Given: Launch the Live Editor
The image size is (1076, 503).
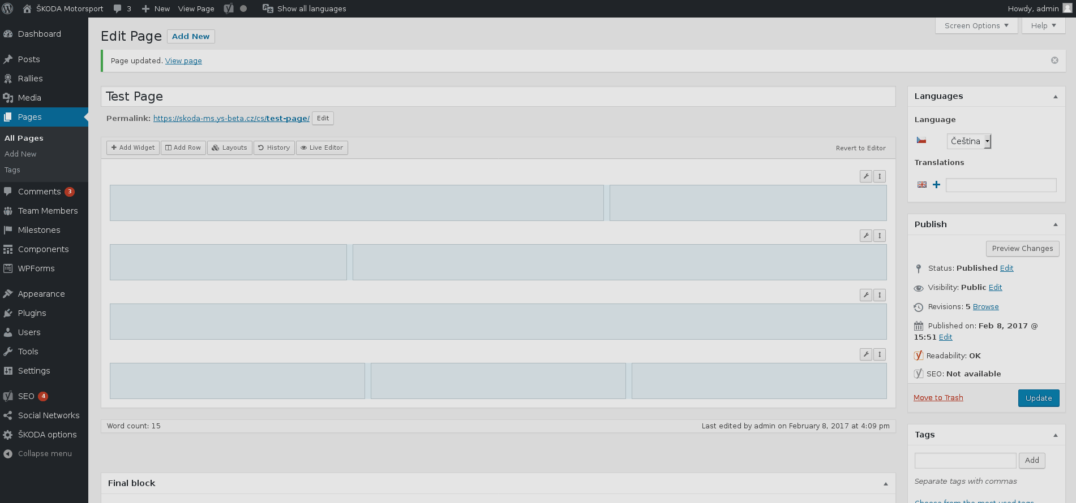Looking at the screenshot, I should (322, 148).
